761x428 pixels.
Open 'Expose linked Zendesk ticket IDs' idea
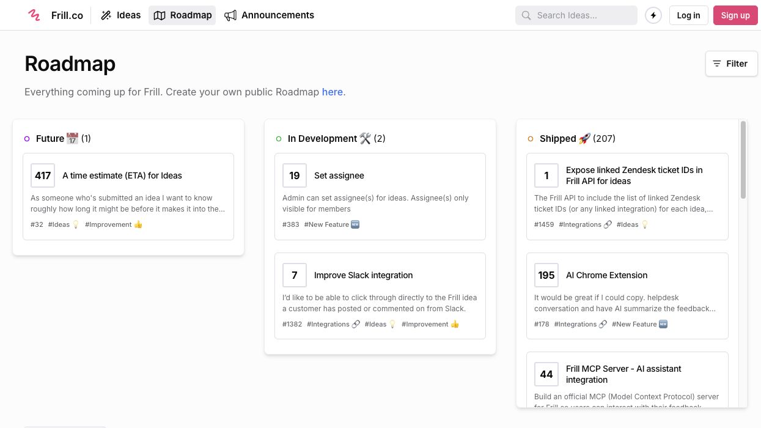click(x=634, y=175)
